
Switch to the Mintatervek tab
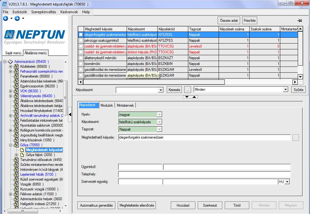coord(125,105)
